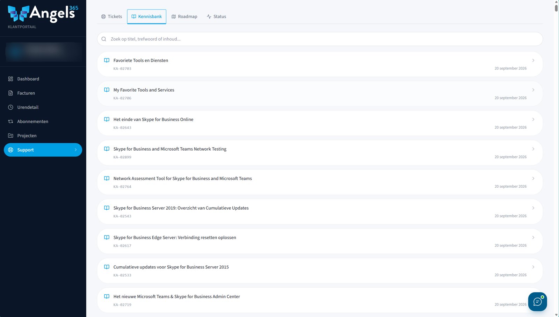Go to the Status tab
The width and height of the screenshot is (559, 317).
(x=216, y=16)
